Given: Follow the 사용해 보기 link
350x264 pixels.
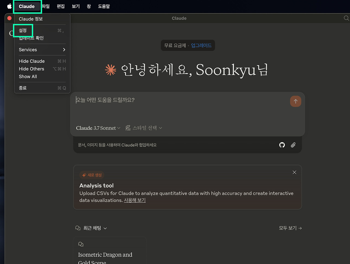Looking at the screenshot, I should 135,200.
